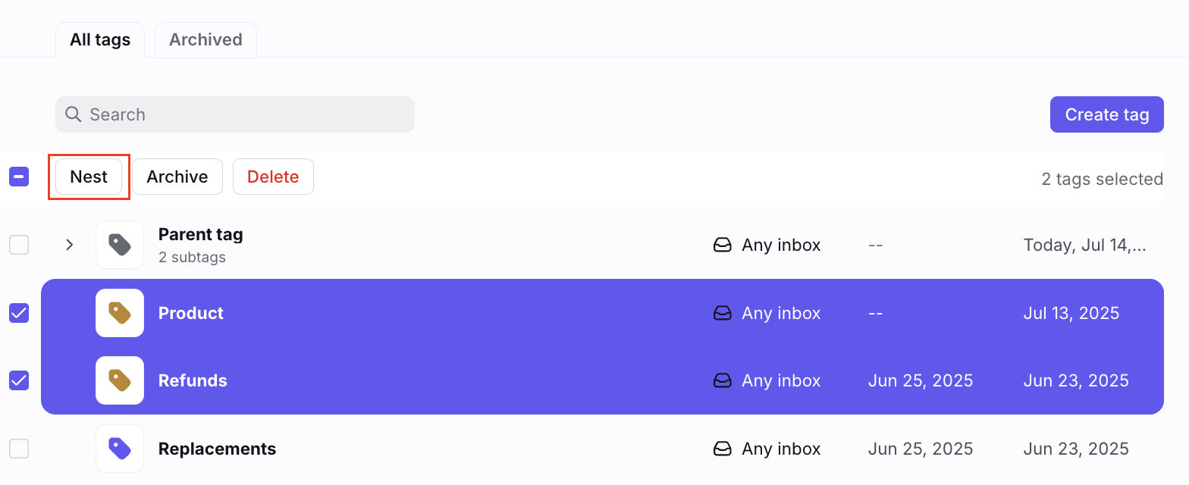Nest the selected tags
The image size is (1189, 485).
coord(89,177)
